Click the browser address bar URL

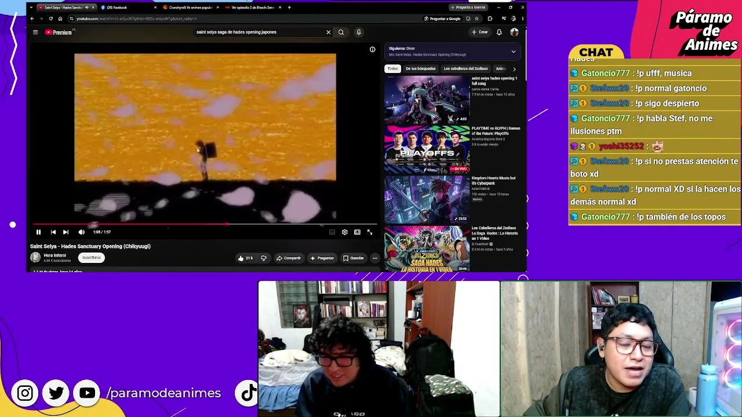click(136, 19)
